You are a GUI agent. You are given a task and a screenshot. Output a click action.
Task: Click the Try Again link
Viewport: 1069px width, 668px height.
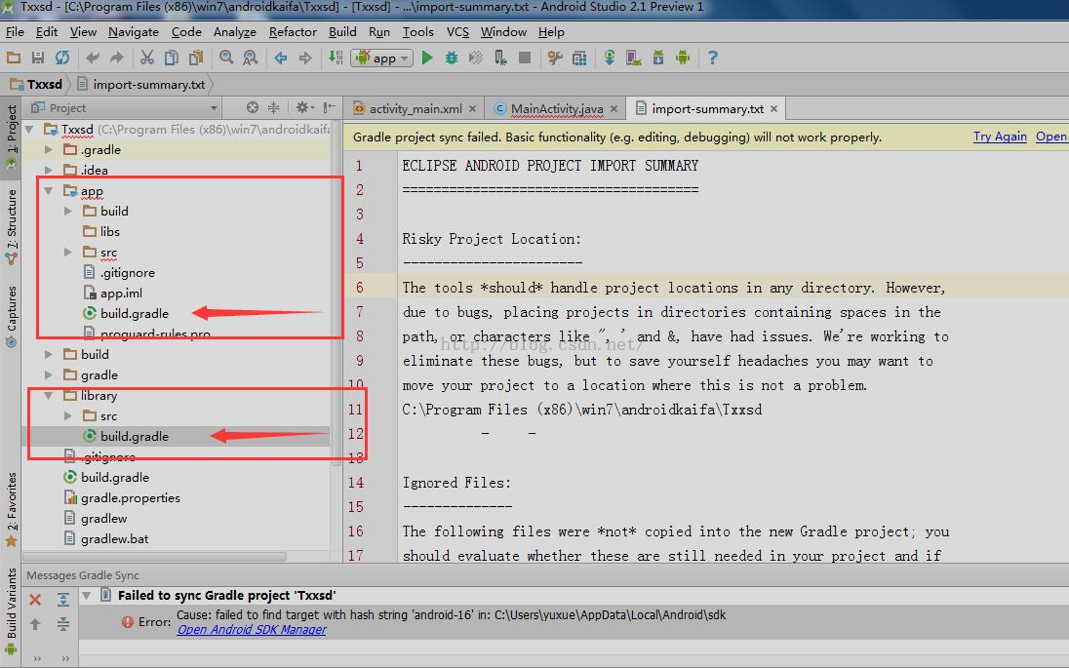1000,137
